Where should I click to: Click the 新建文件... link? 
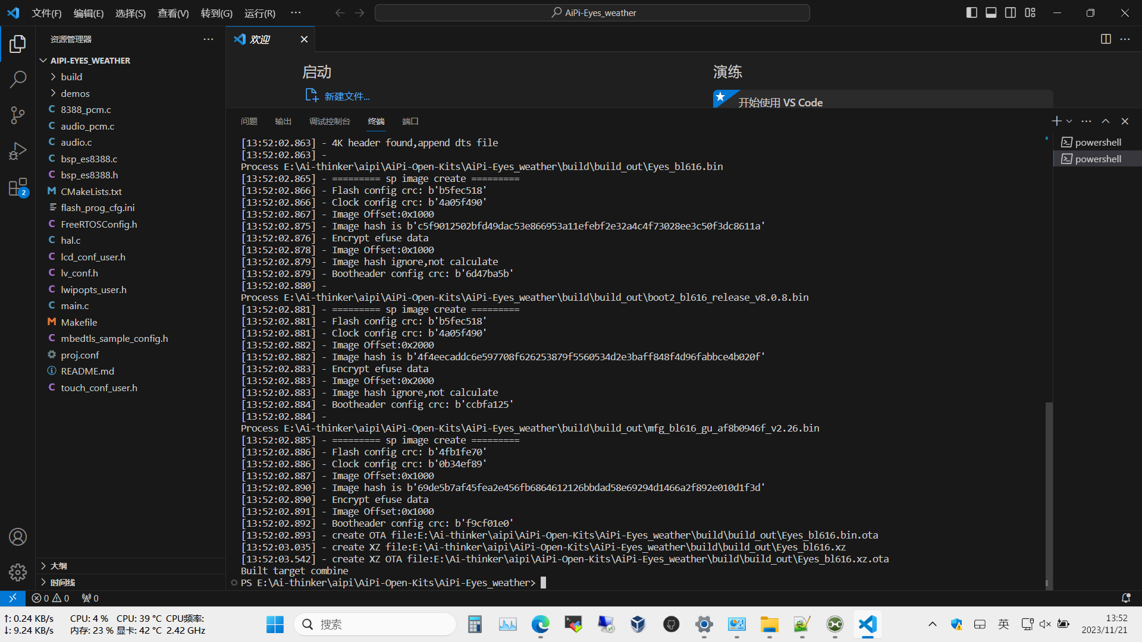coord(347,96)
